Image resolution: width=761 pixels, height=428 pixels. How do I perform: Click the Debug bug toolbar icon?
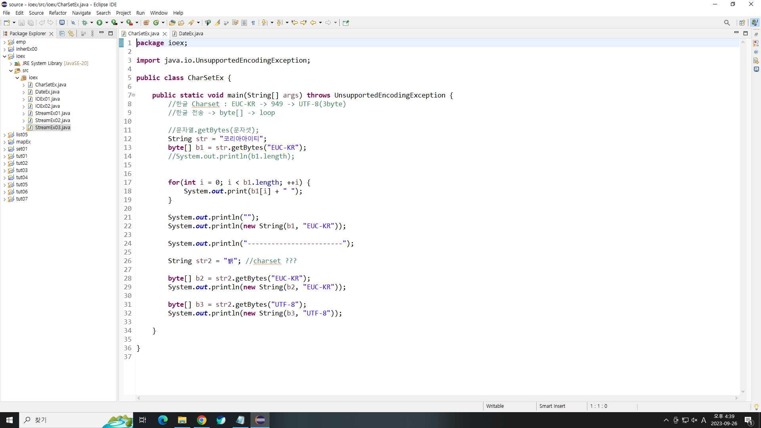84,23
